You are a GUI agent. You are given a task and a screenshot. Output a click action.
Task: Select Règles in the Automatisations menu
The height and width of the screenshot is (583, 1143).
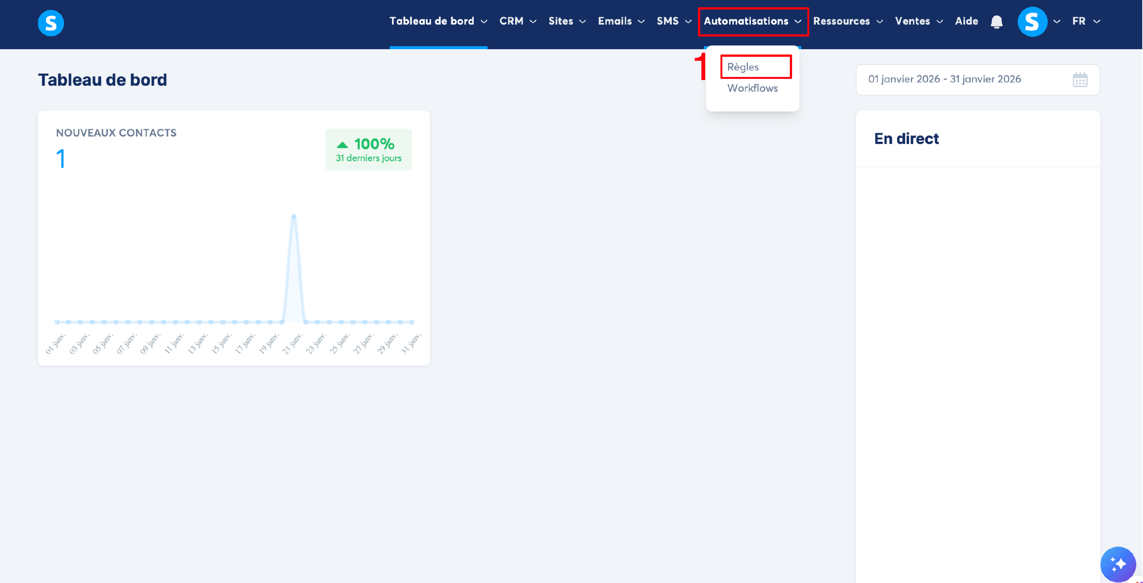(x=743, y=67)
